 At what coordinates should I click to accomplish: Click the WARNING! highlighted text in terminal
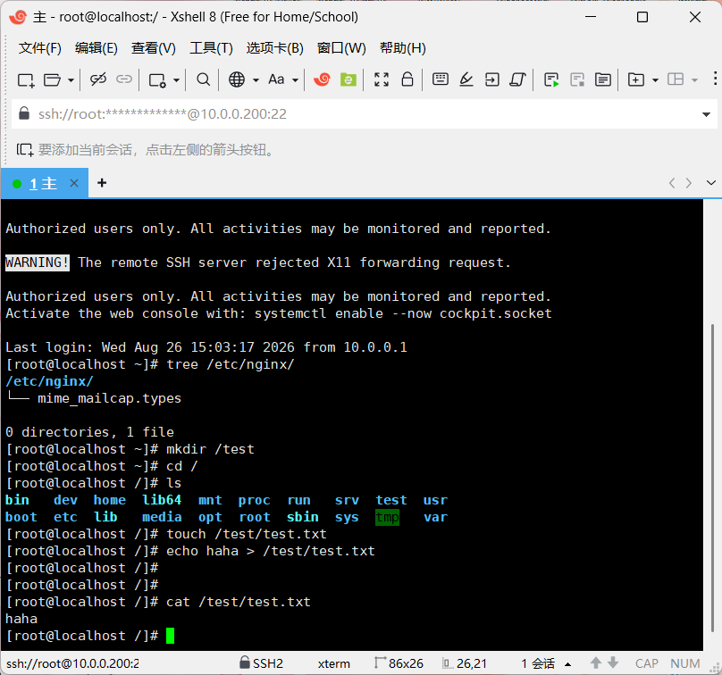point(38,262)
